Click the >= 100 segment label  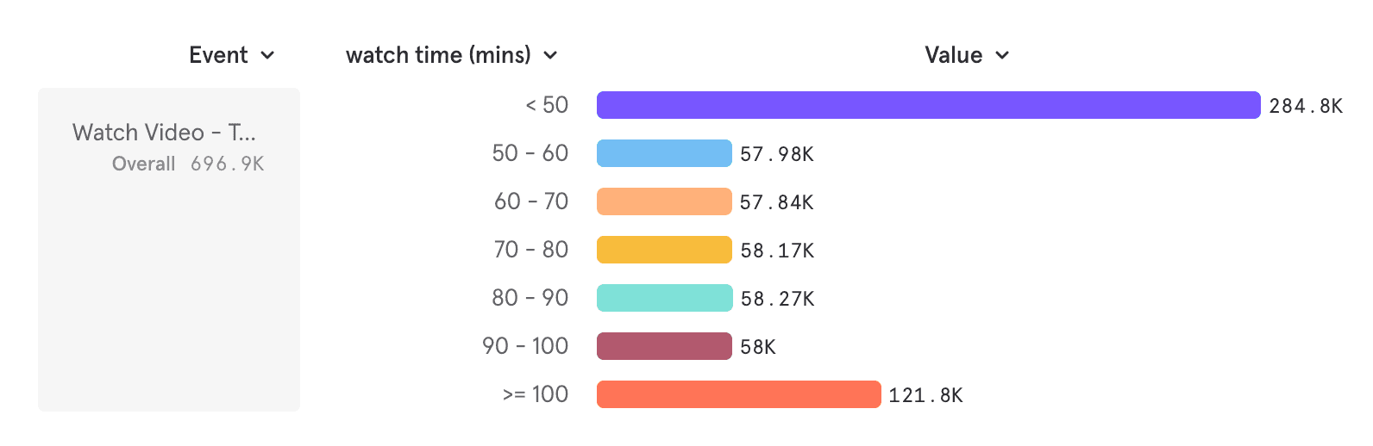pyautogui.click(x=535, y=394)
